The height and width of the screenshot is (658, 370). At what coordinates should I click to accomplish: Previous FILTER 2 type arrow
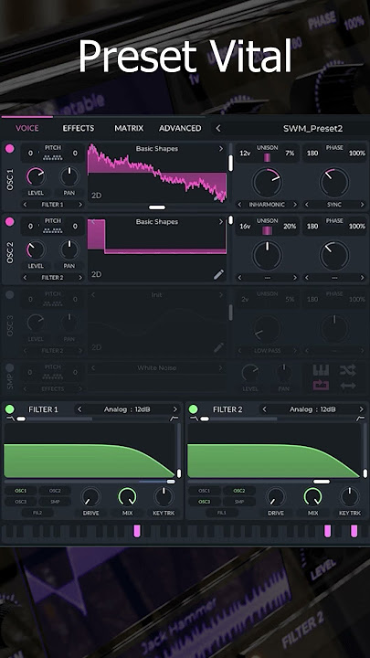point(264,409)
